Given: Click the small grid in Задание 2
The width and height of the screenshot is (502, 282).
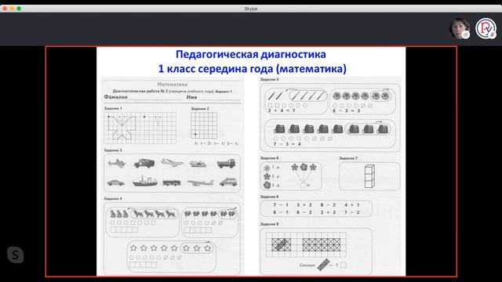Looking at the screenshot, I should tap(204, 125).
